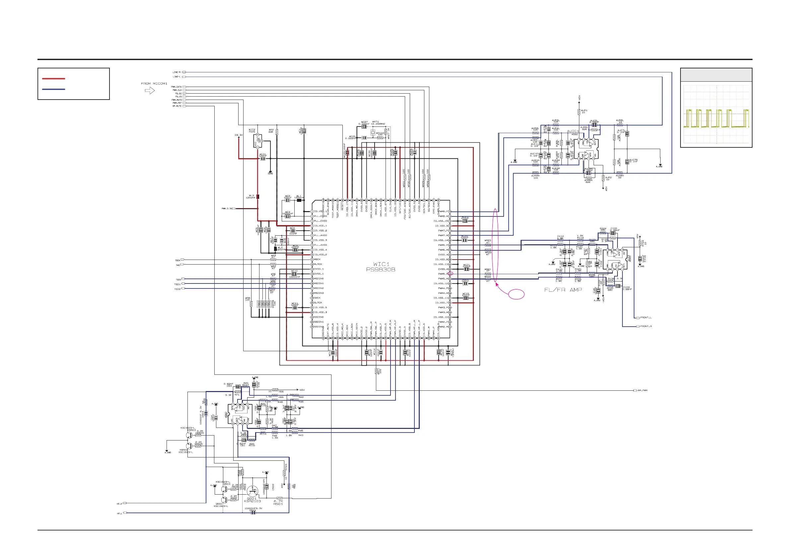Click the PWM_DATA input port

[184, 87]
